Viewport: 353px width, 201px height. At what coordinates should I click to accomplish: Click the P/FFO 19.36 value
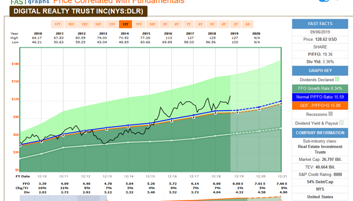click(328, 55)
